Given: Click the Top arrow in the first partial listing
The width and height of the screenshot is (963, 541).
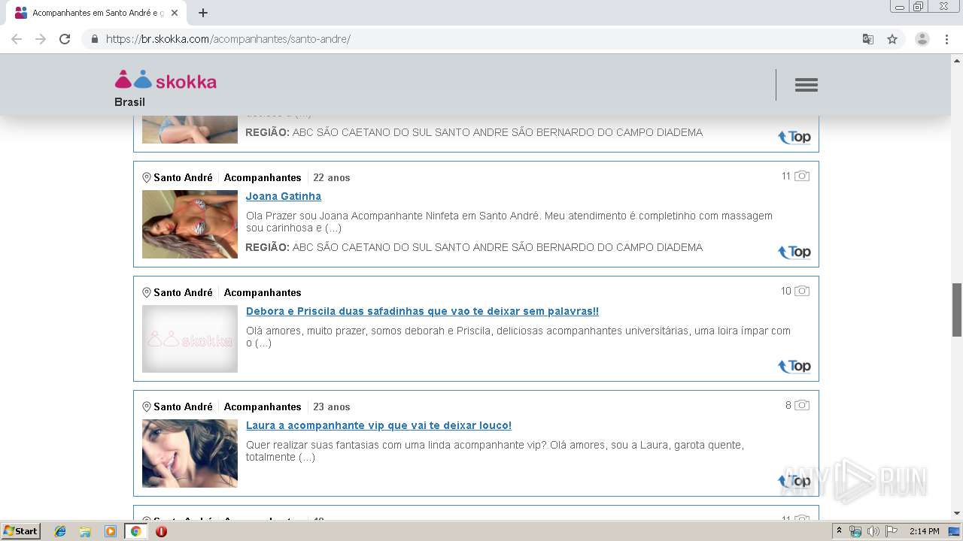Looking at the screenshot, I should pos(794,137).
